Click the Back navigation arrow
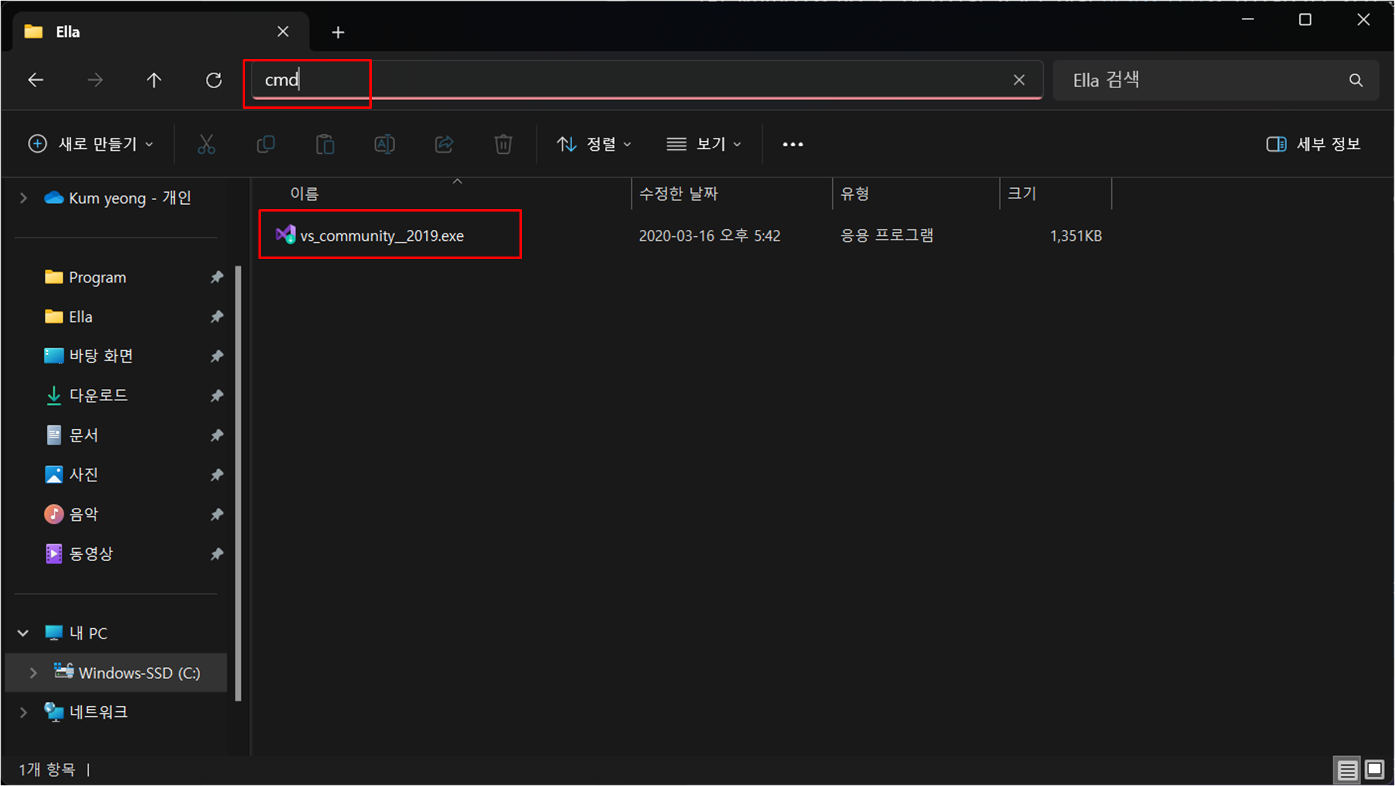 pos(36,80)
